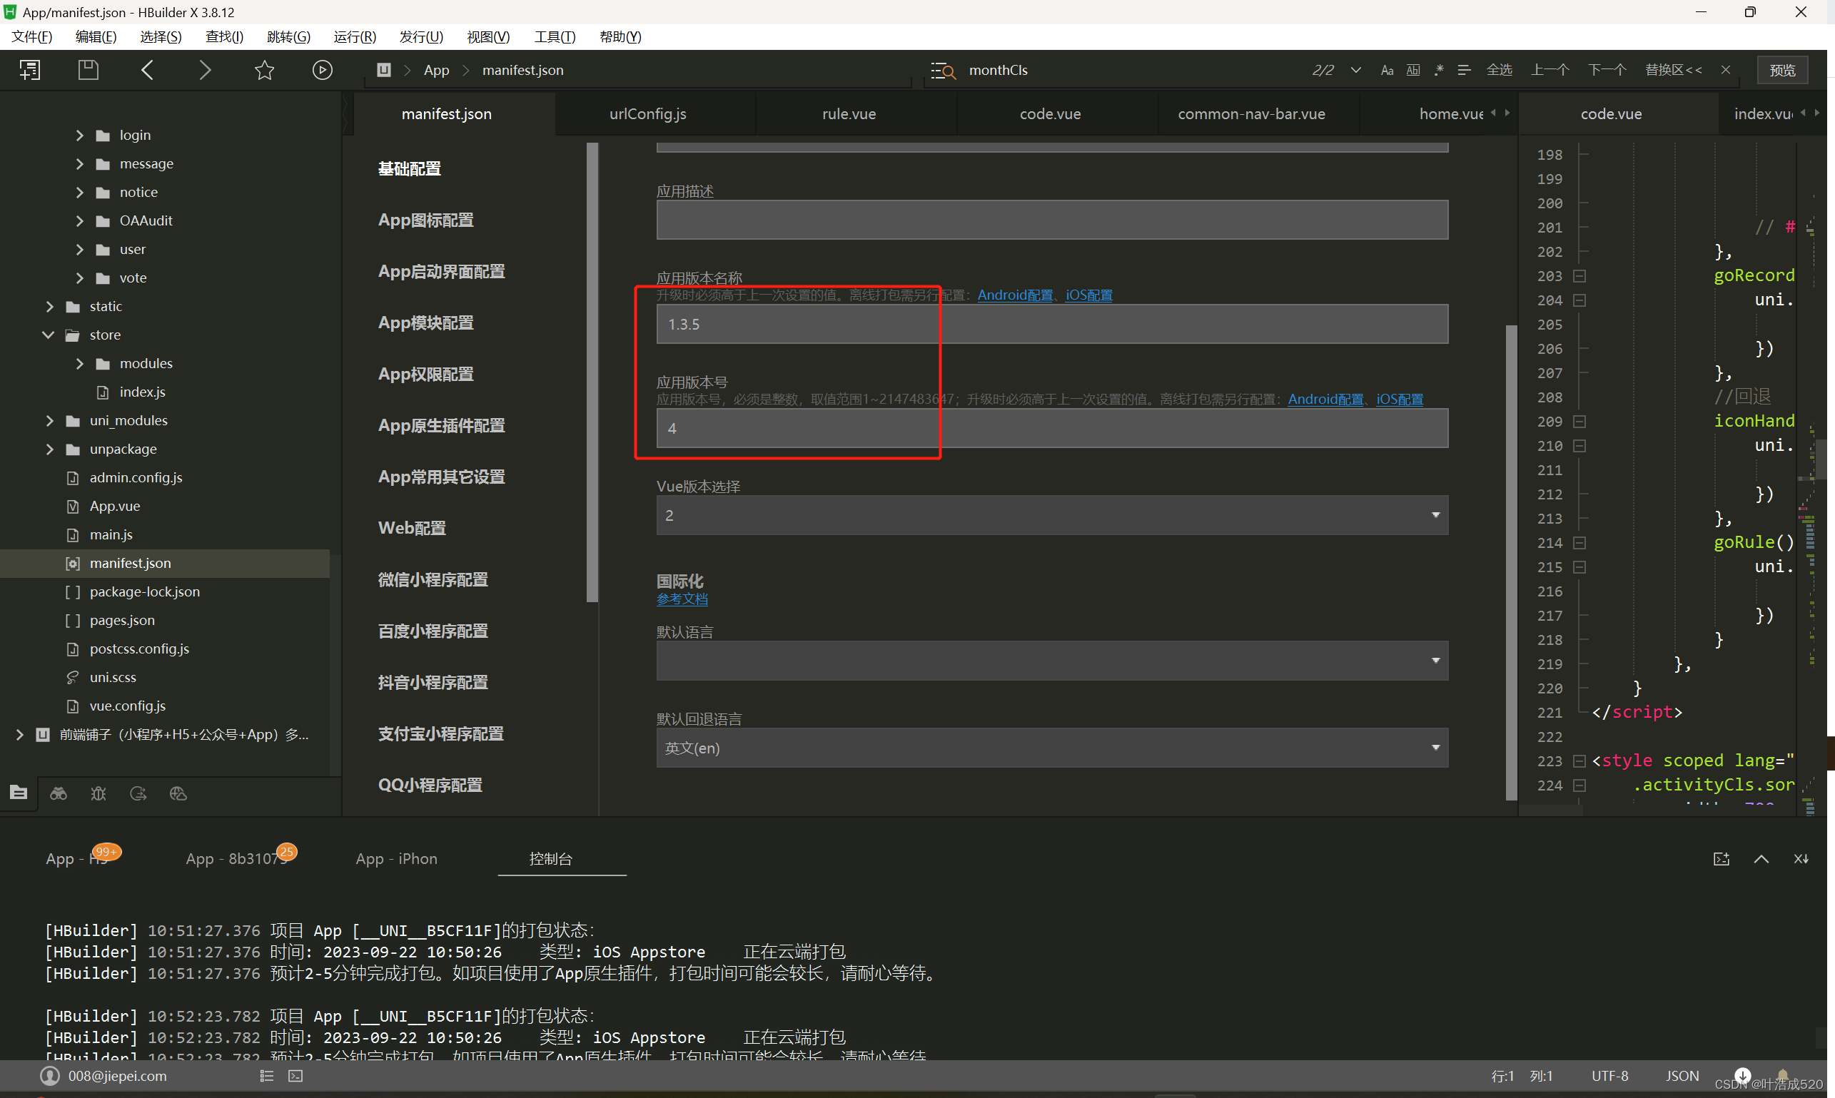This screenshot has height=1098, width=1835.
Task: Click 上一个 to find previous match
Action: pos(1550,71)
